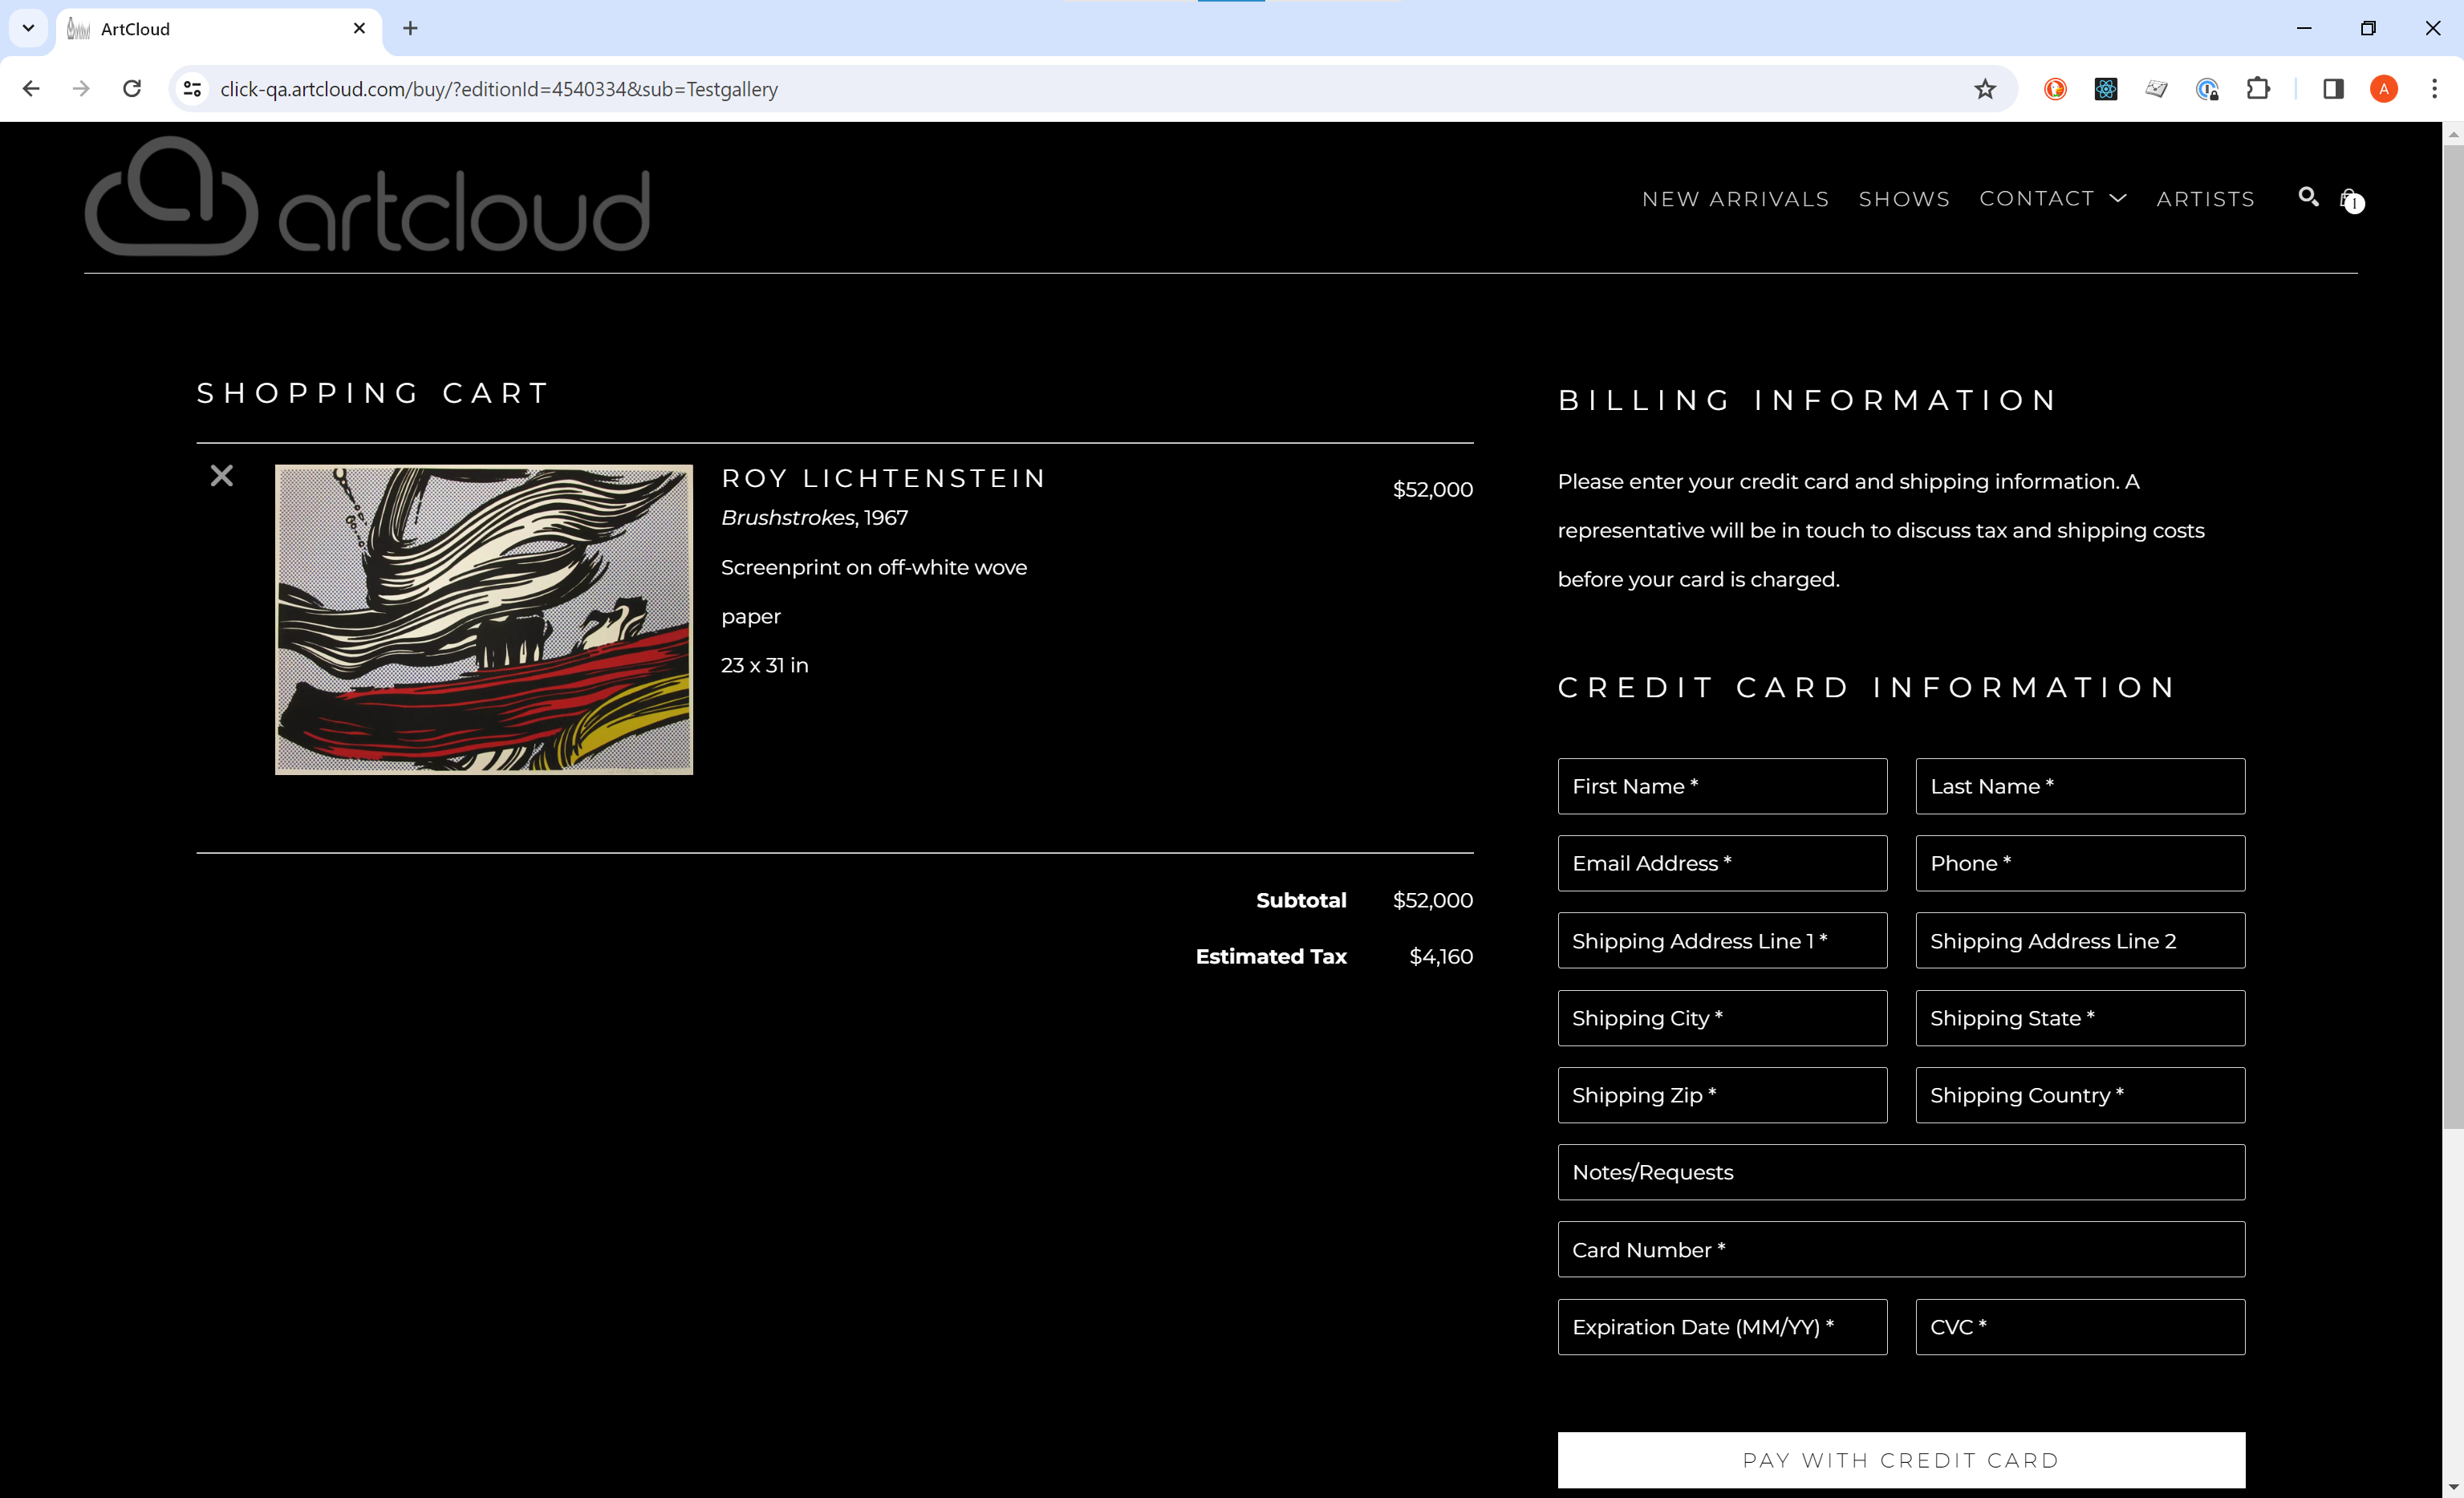Focus the CVC field
2464x1498 pixels.
click(x=2080, y=1327)
